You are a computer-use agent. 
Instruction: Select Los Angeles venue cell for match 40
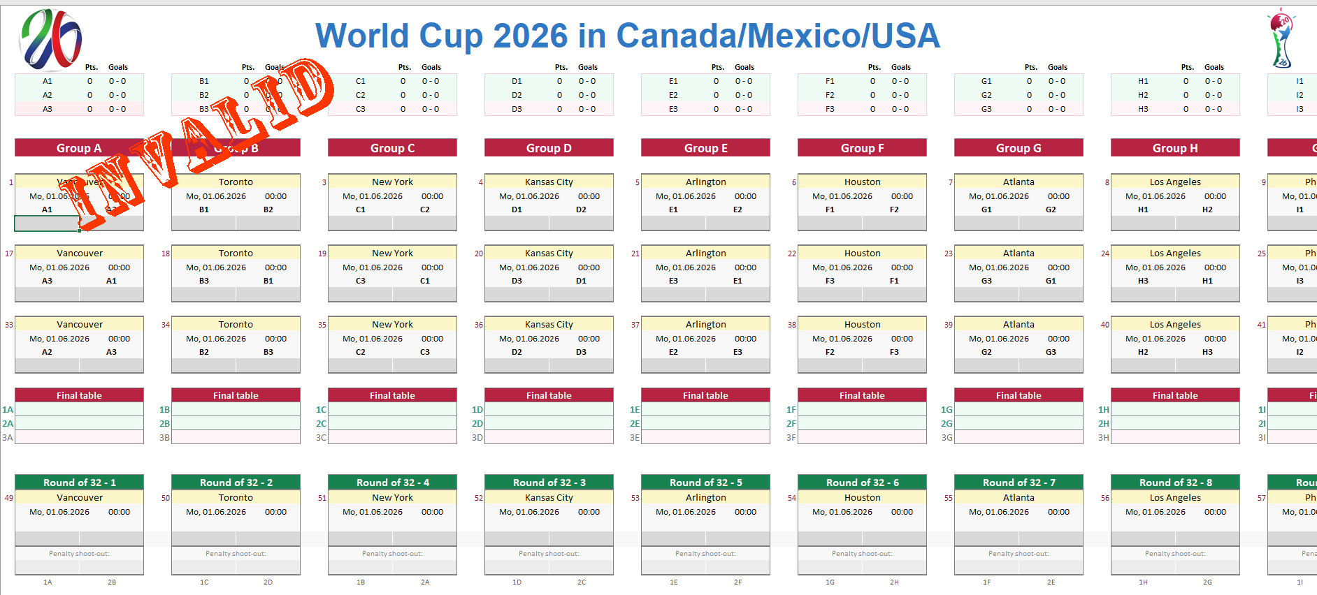[1175, 324]
